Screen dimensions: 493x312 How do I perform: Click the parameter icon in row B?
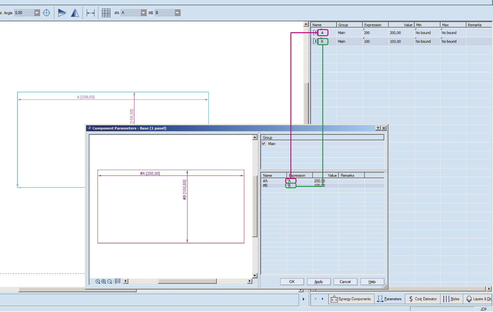(315, 41)
